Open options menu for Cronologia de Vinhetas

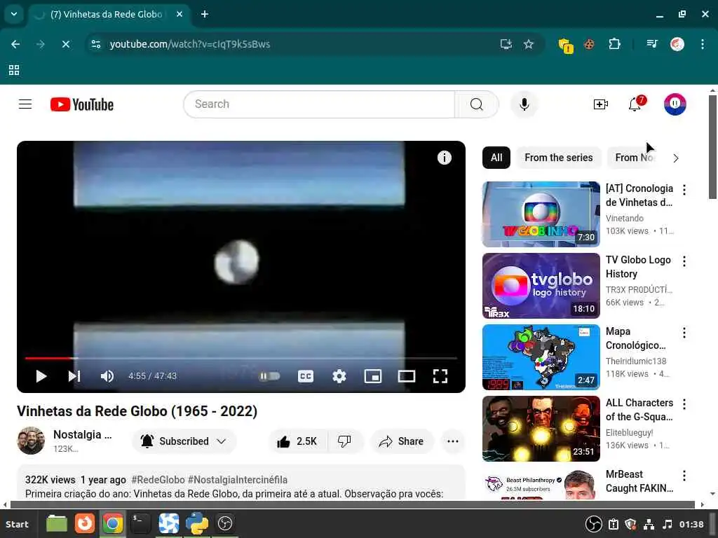(x=684, y=190)
